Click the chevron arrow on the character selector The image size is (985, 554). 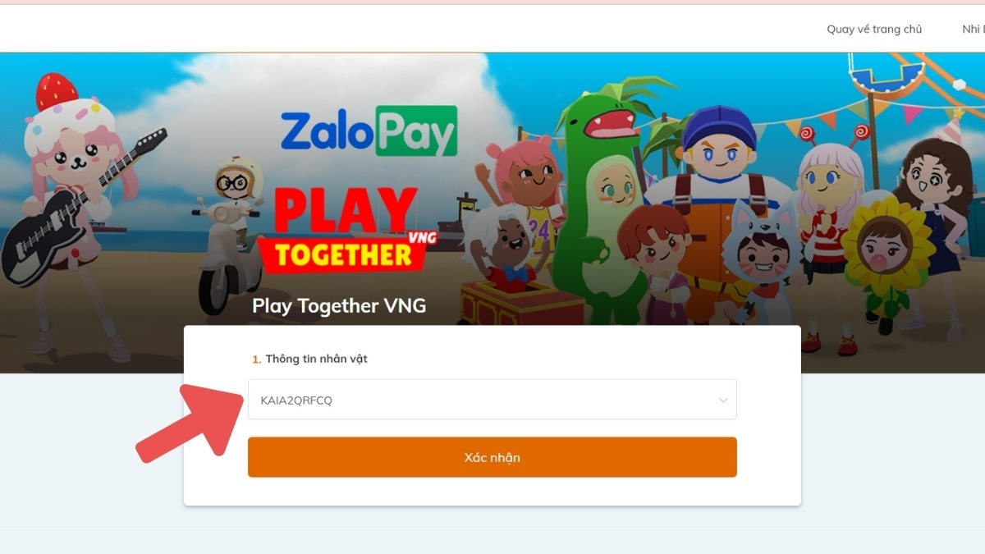click(722, 400)
